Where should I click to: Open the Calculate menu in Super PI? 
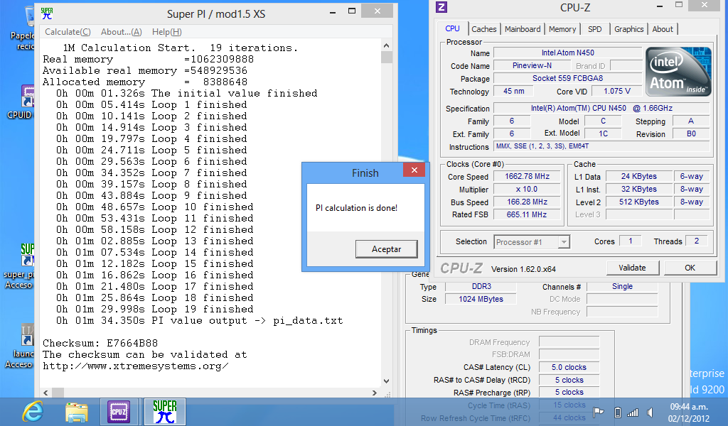coord(68,32)
